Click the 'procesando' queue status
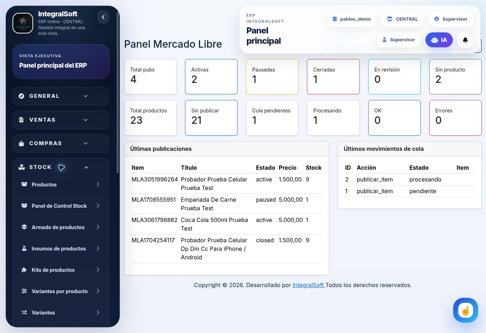The height and width of the screenshot is (333, 486). click(425, 179)
